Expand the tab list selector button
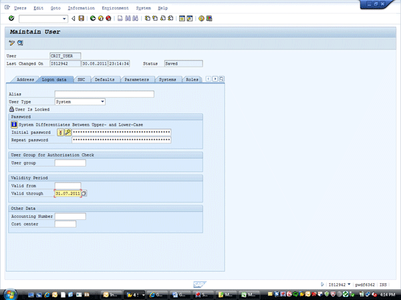This screenshot has height=300, width=401. (x=221, y=79)
